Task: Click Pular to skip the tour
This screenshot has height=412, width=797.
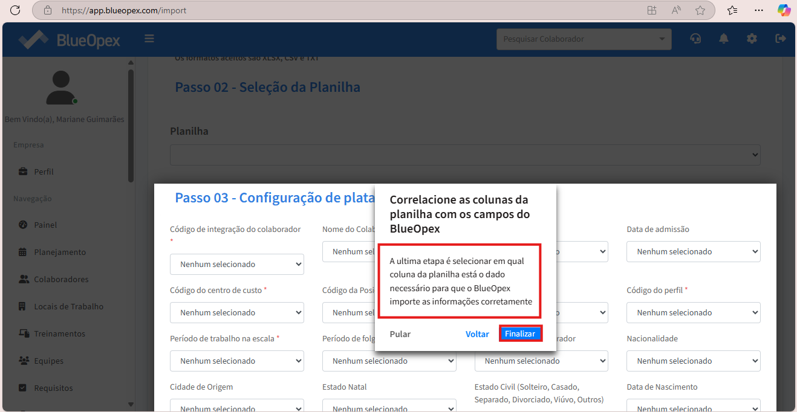Action: (x=400, y=334)
